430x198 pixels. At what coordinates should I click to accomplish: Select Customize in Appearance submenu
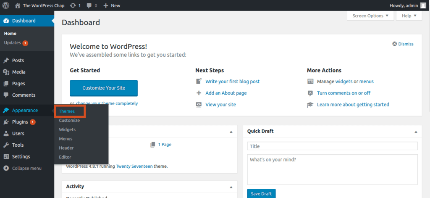(69, 120)
